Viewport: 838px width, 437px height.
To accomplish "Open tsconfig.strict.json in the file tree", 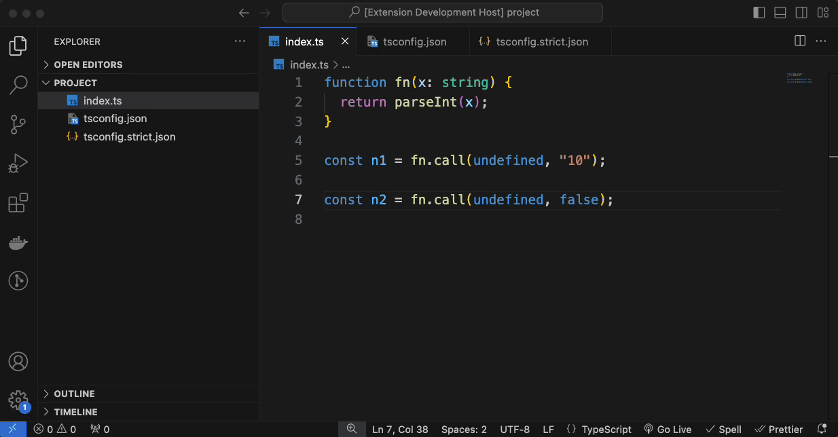I will 148,137.
